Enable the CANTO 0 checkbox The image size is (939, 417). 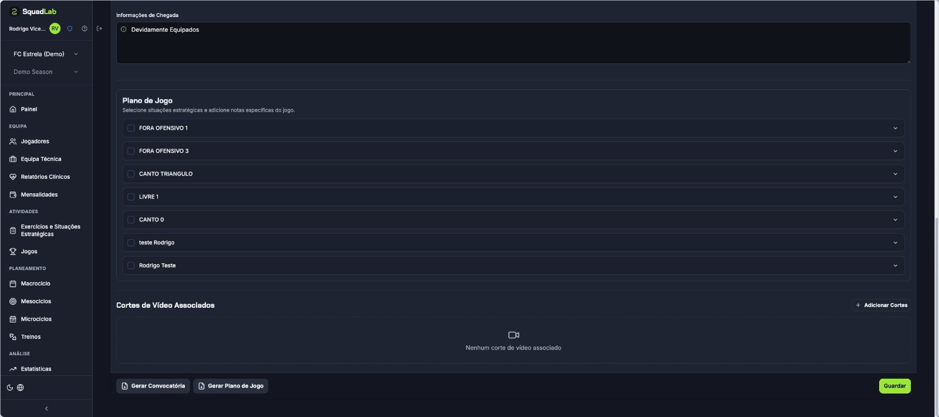click(x=131, y=220)
